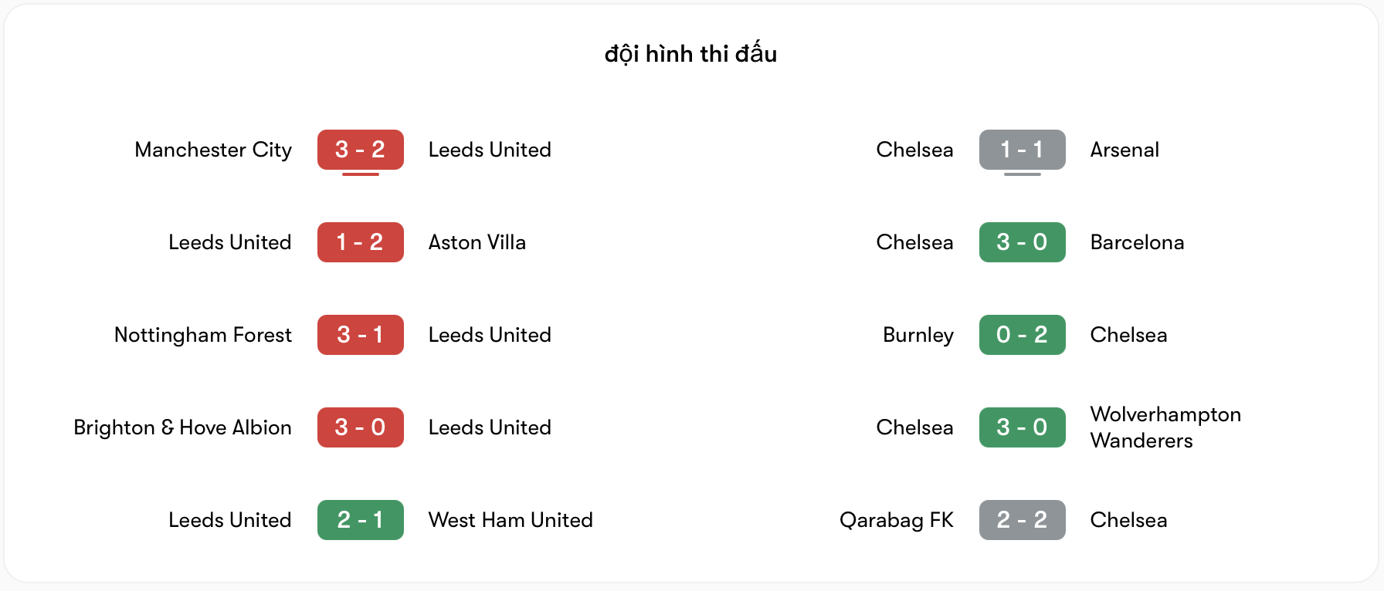The image size is (1384, 591).
Task: Select the red 1-2 Leeds vs Aston Villa badge
Action: [x=360, y=242]
